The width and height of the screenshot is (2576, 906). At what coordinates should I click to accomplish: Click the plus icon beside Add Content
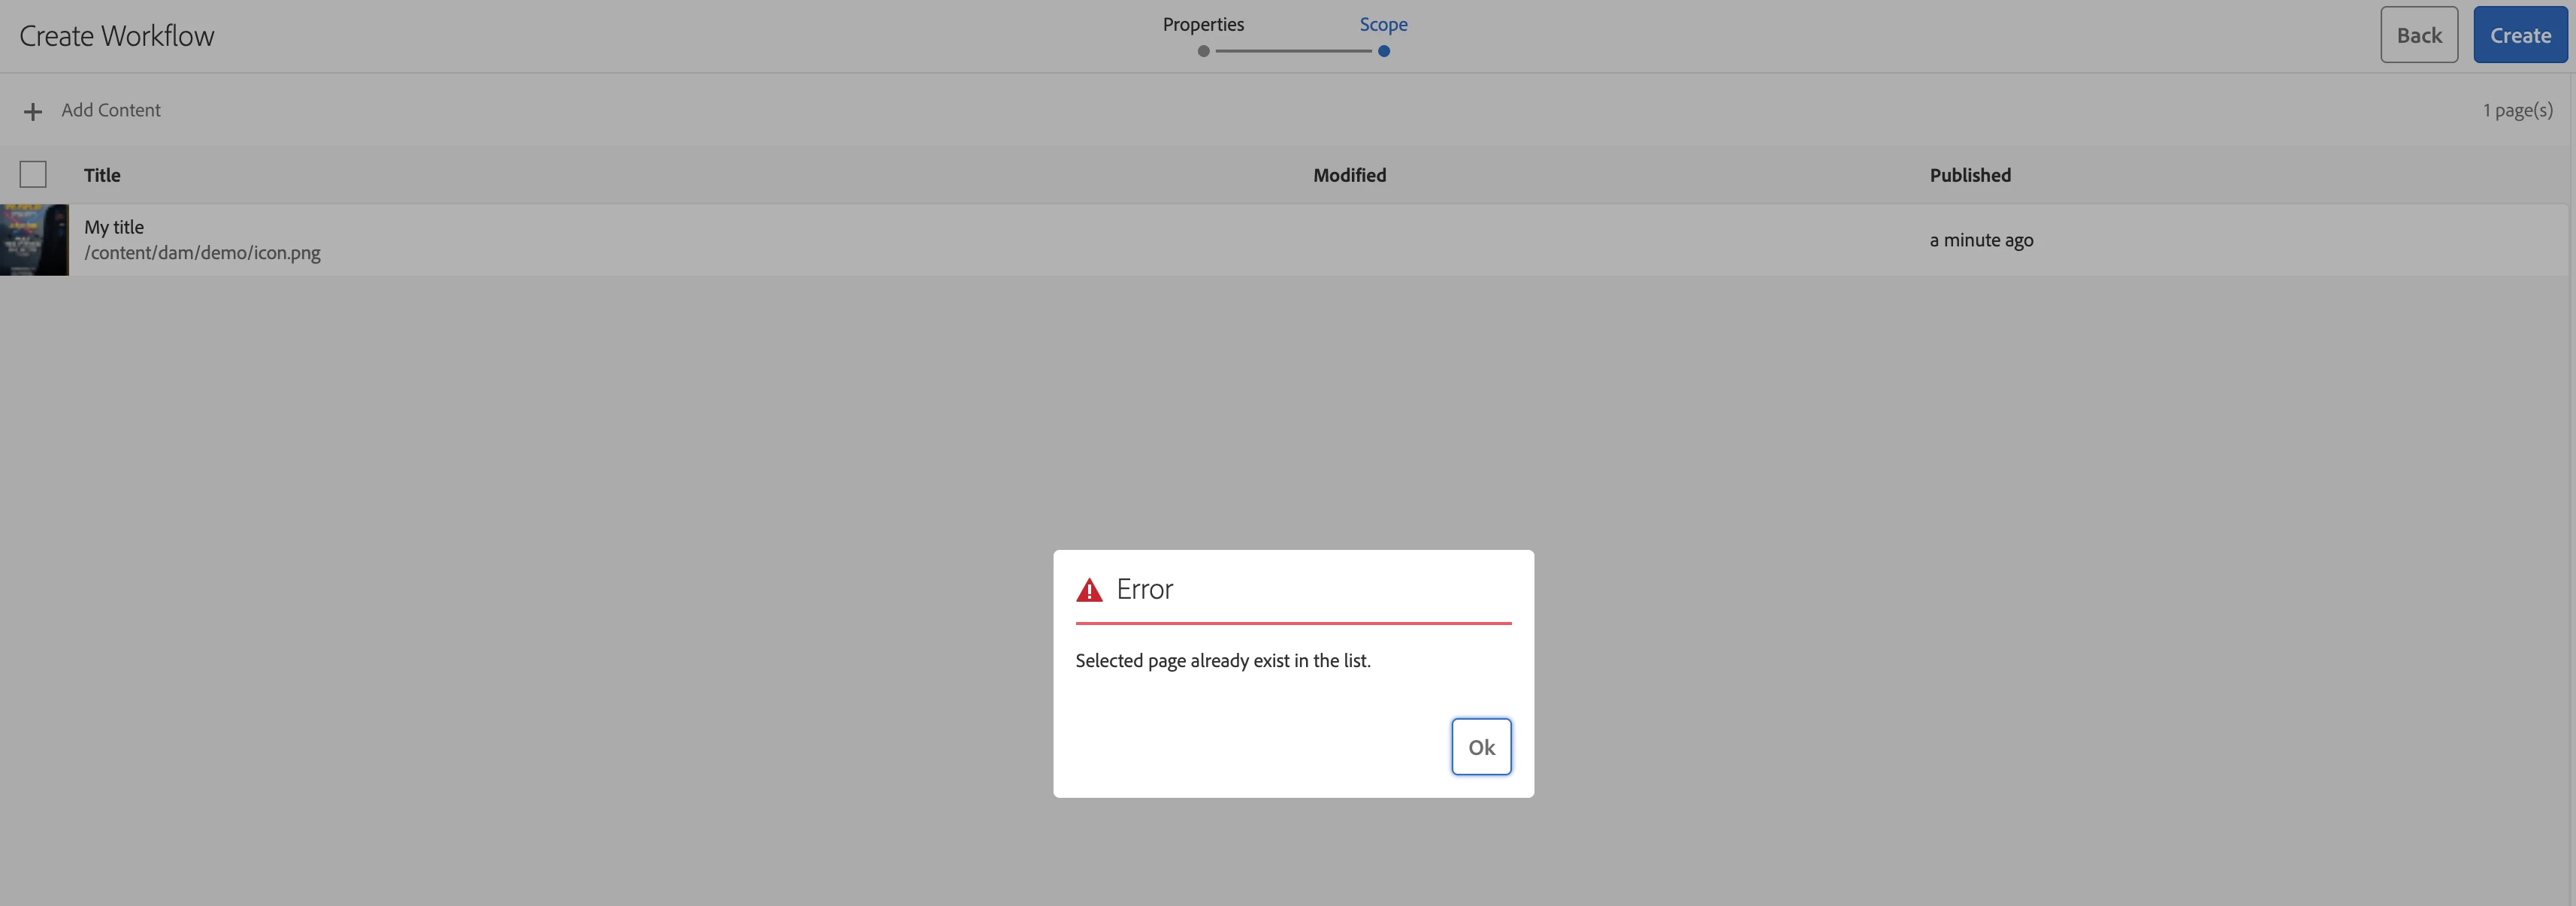(33, 111)
